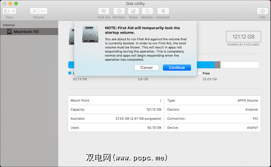Click the Restore toolbar icon
Image resolution: width=271 pixels, height=167 pixels.
147,11
